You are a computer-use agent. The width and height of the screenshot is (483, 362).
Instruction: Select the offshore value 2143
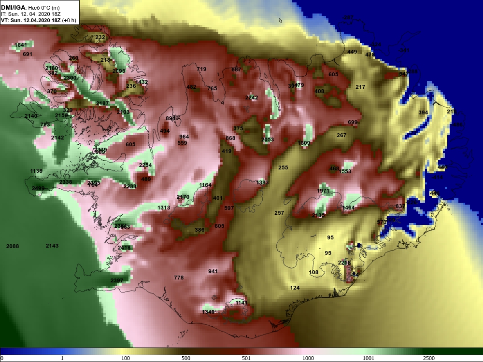click(52, 246)
